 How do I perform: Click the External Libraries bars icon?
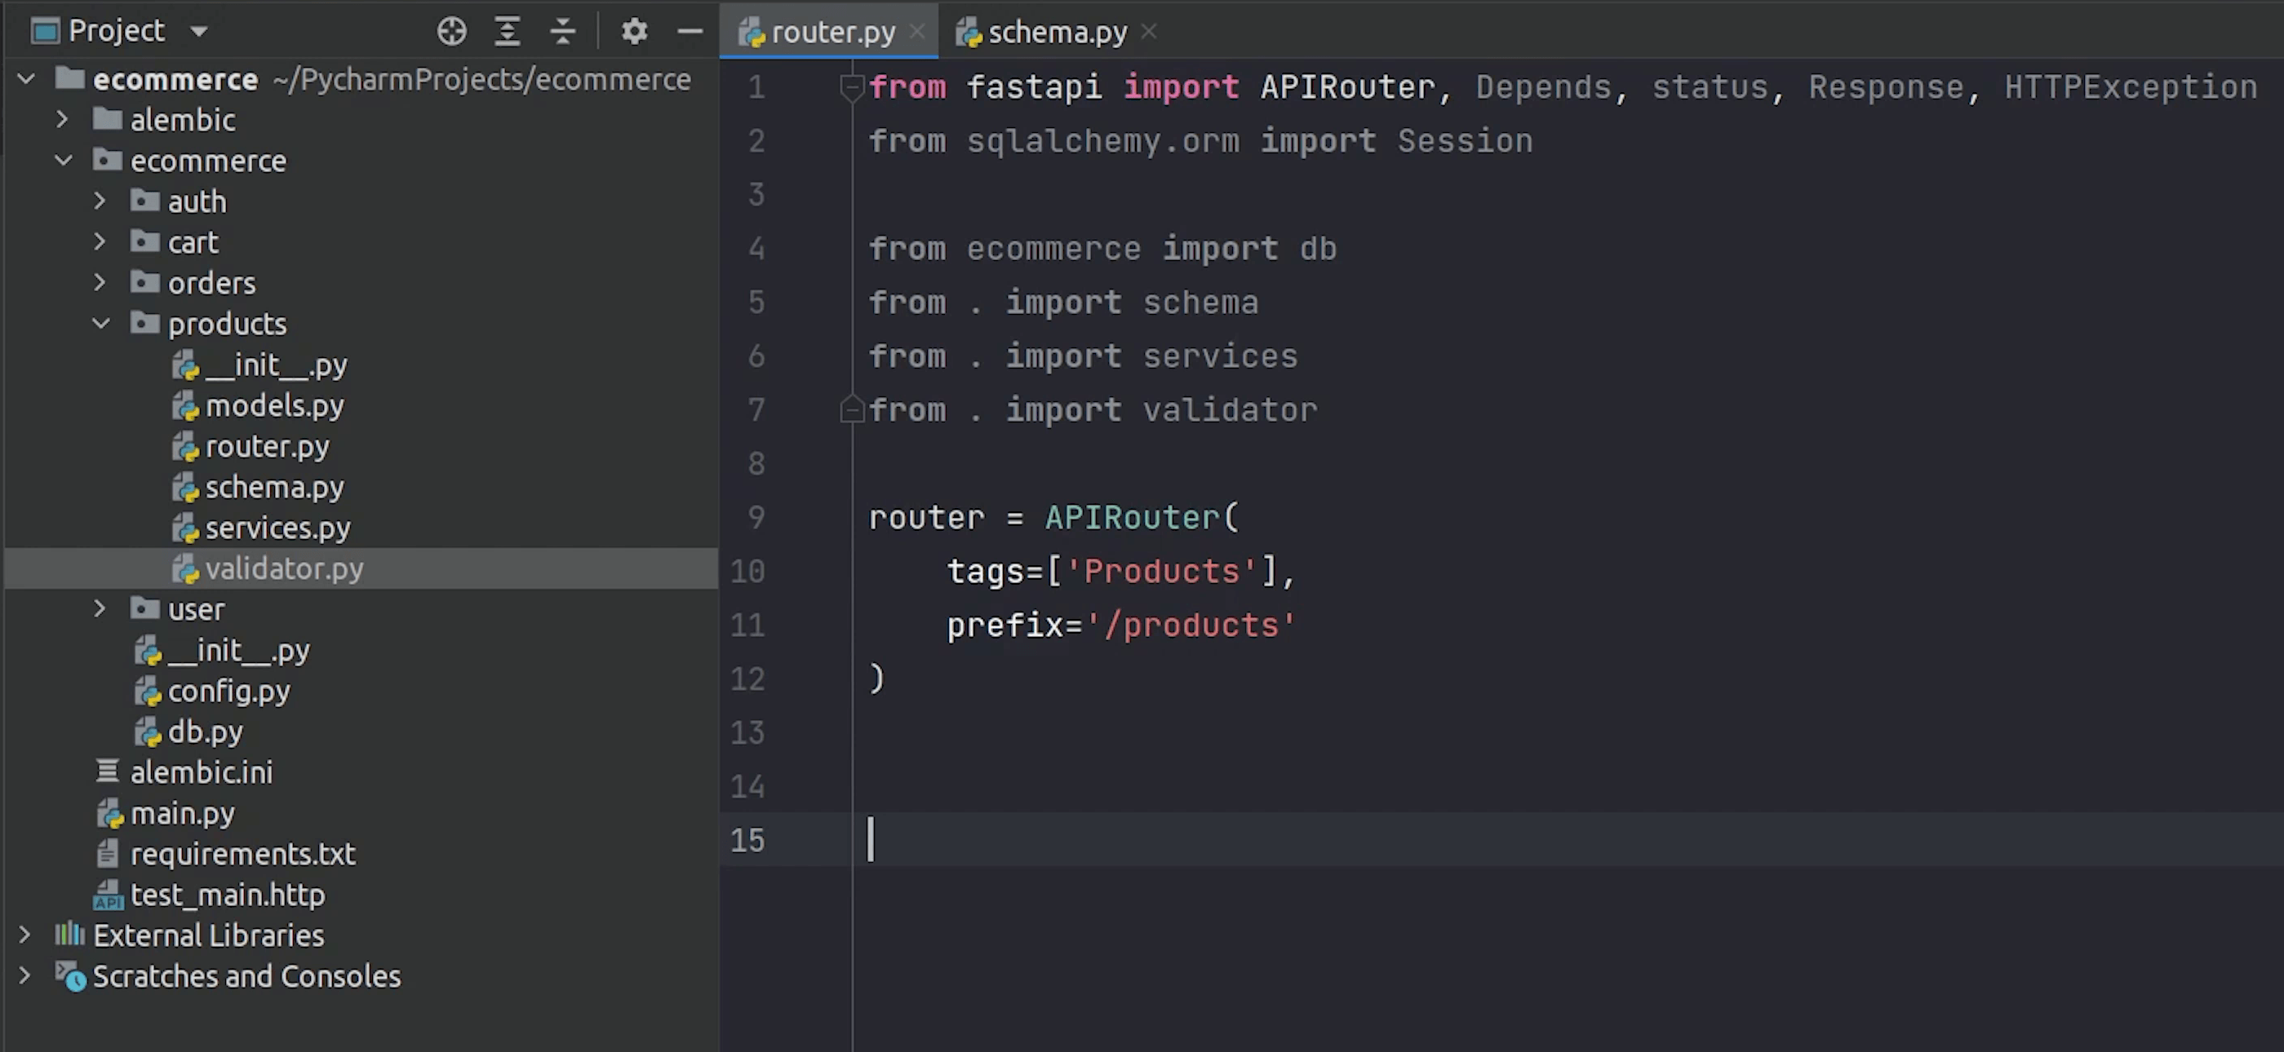[x=69, y=933]
